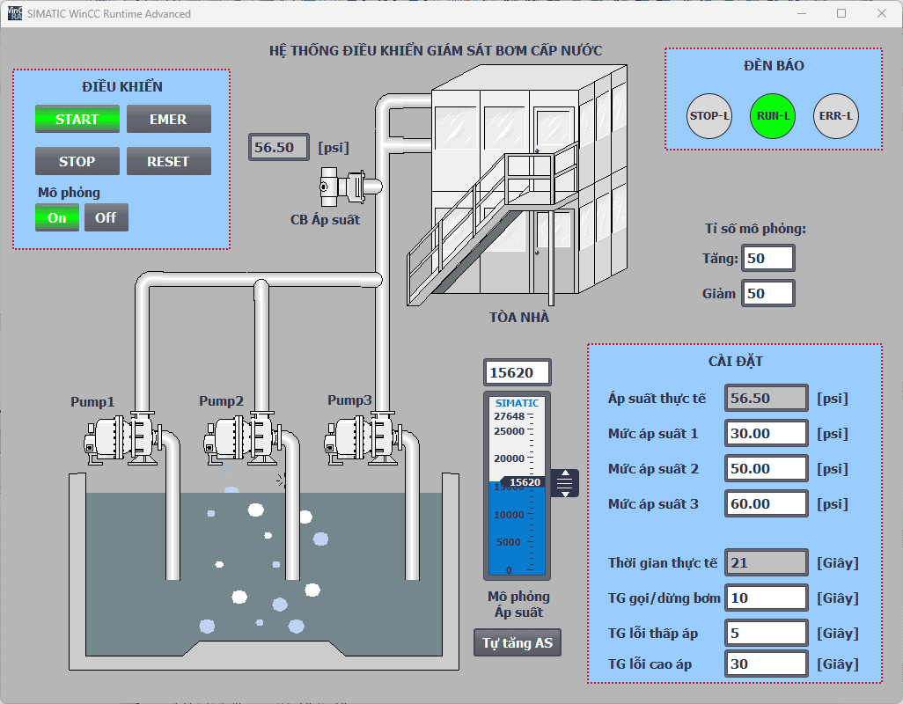
Task: Click the RESET button
Action: pyautogui.click(x=169, y=161)
